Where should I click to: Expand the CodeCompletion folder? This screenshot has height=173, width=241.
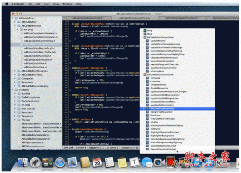[15, 97]
